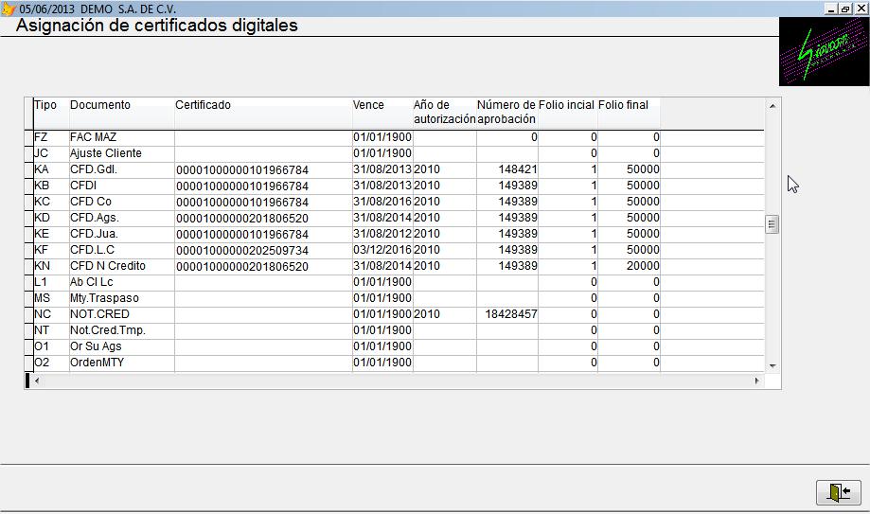This screenshot has height=514, width=870.
Task: Click the Certificado column header
Action: pos(263,112)
